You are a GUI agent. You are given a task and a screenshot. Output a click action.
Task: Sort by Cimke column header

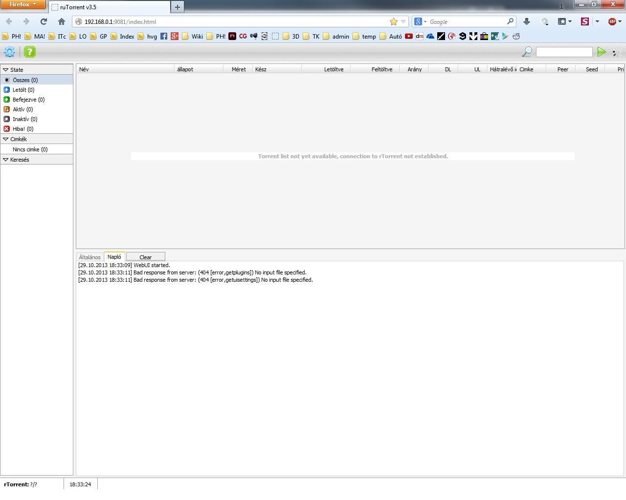coord(532,69)
